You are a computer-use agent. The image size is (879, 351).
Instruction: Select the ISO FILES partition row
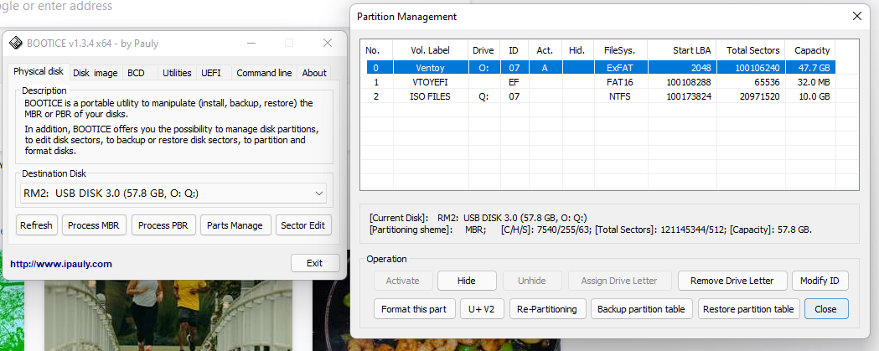[x=601, y=95]
